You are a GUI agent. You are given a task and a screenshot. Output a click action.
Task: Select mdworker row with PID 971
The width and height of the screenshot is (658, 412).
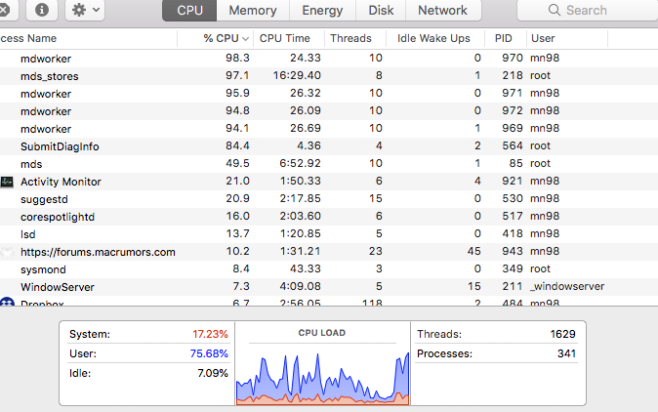click(329, 94)
